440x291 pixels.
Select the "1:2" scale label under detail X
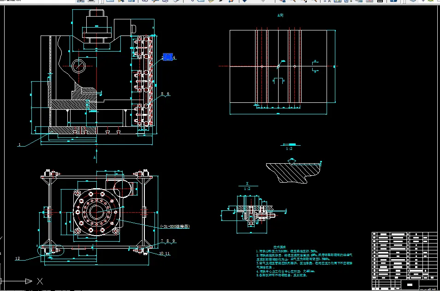247,189
